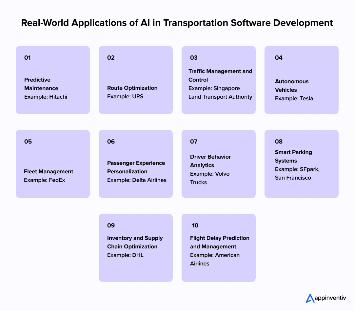354x311 pixels.
Task: Open the Passenger Experience Personalization card
Action: [135, 164]
